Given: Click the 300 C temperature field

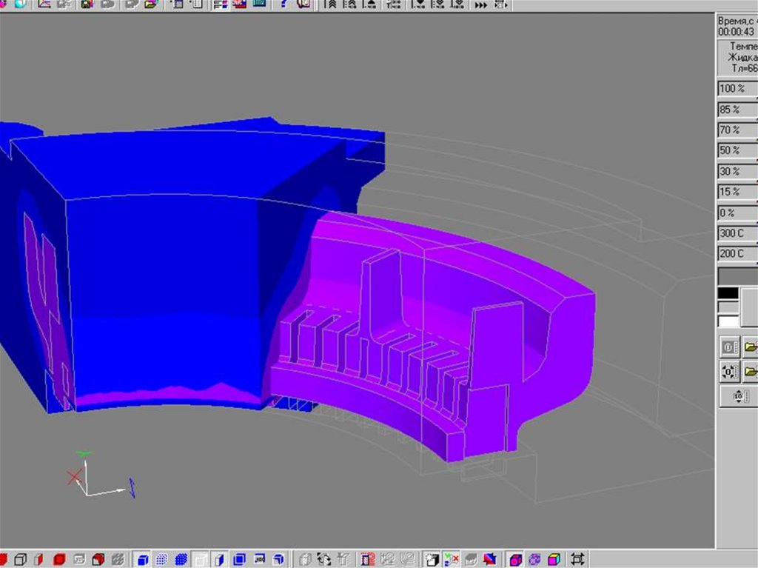Looking at the screenshot, I should 737,234.
